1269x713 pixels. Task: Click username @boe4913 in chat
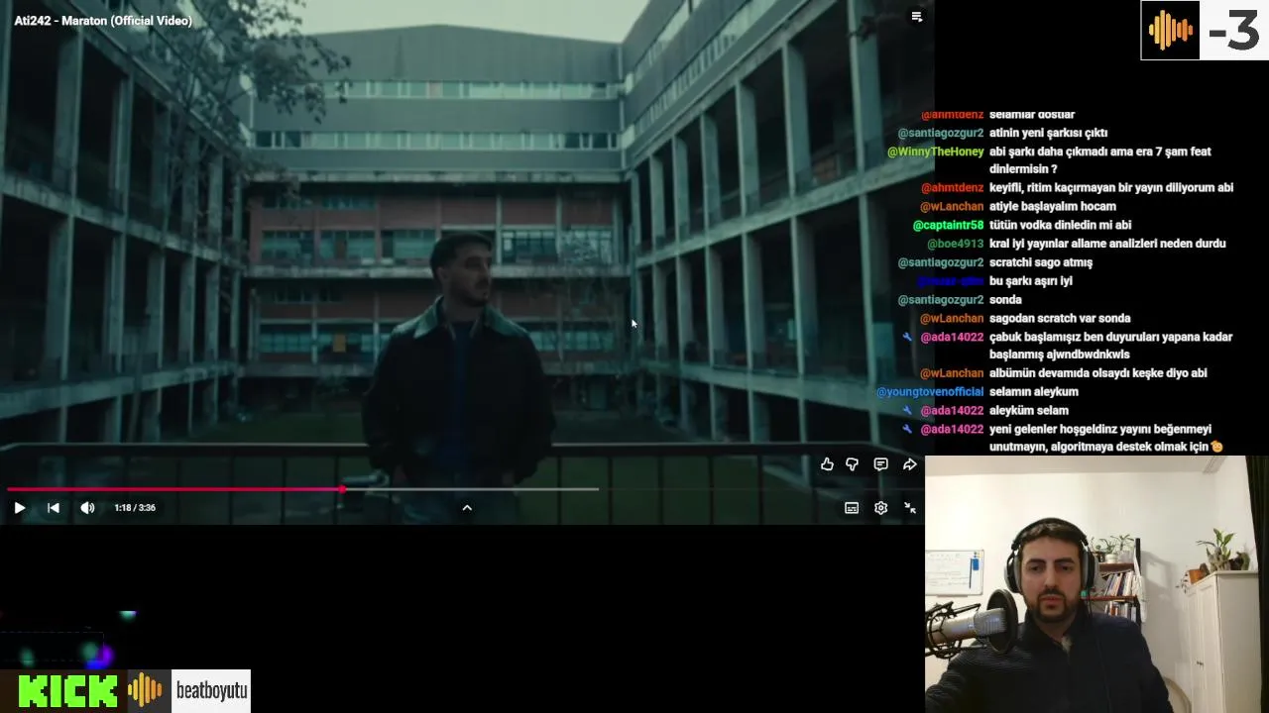[955, 244]
